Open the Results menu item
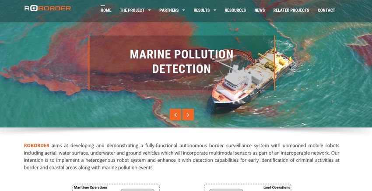The image size is (372, 191). (202, 10)
